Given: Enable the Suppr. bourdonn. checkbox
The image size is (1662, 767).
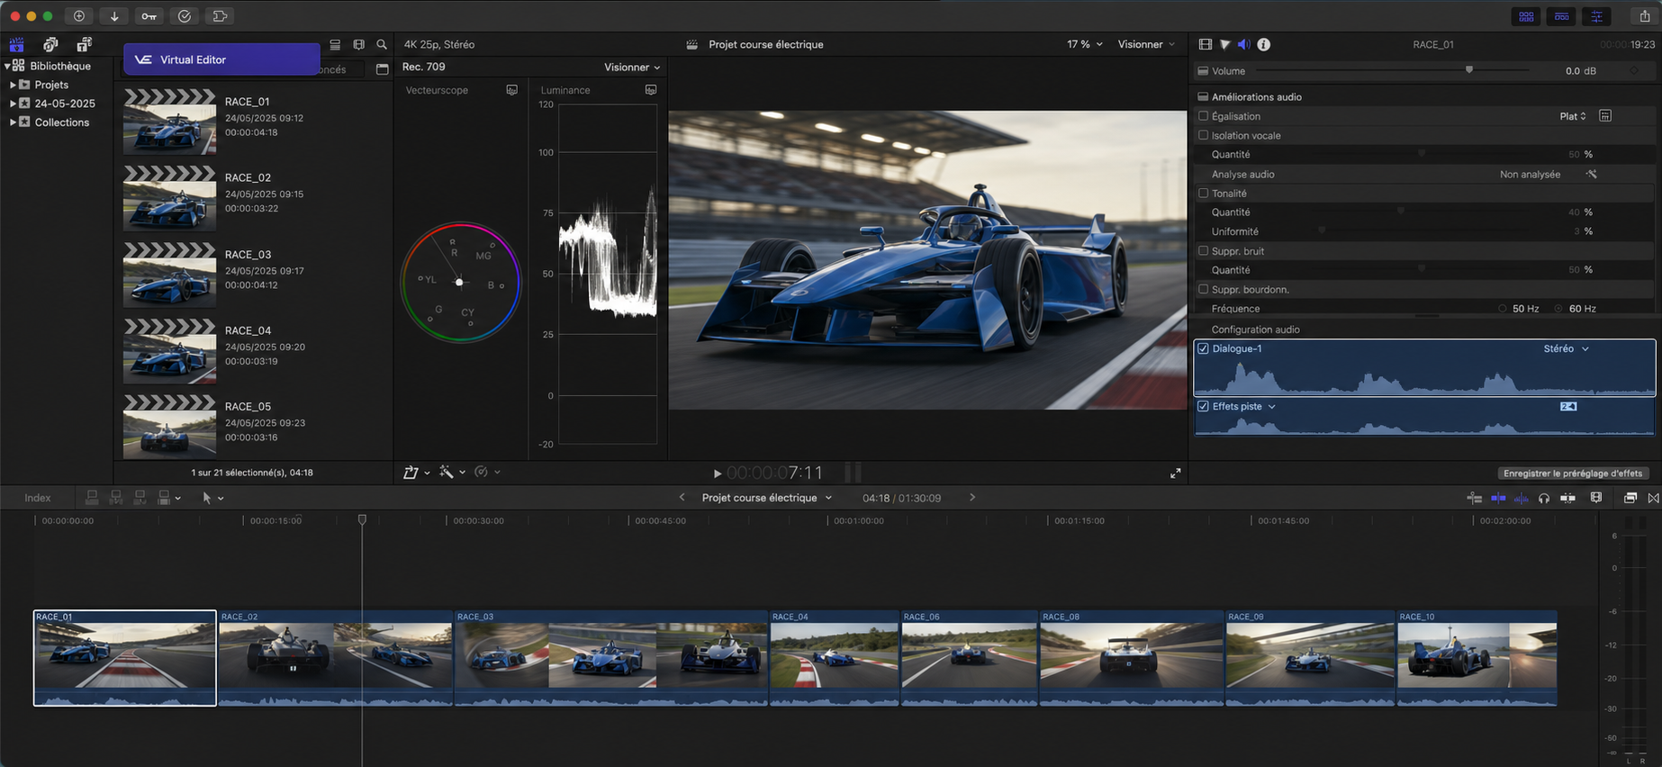Looking at the screenshot, I should (1203, 289).
